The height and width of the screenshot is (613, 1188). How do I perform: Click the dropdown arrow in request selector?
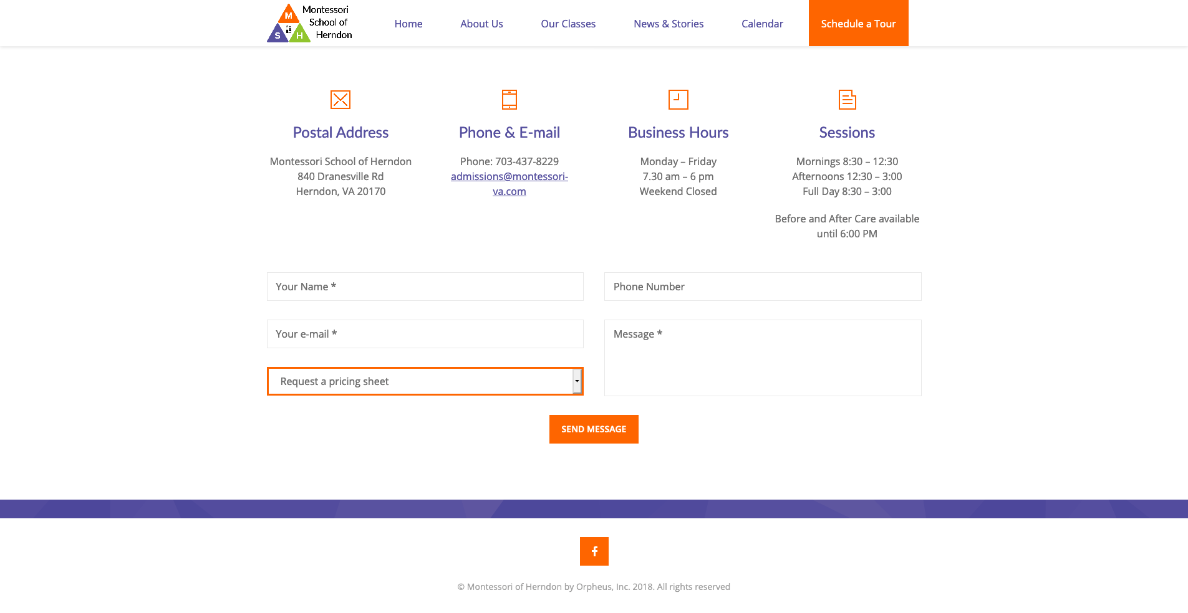click(577, 381)
